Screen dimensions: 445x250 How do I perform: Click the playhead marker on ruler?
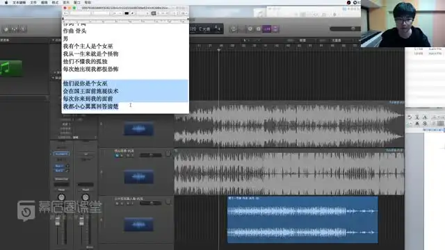pos(219,50)
